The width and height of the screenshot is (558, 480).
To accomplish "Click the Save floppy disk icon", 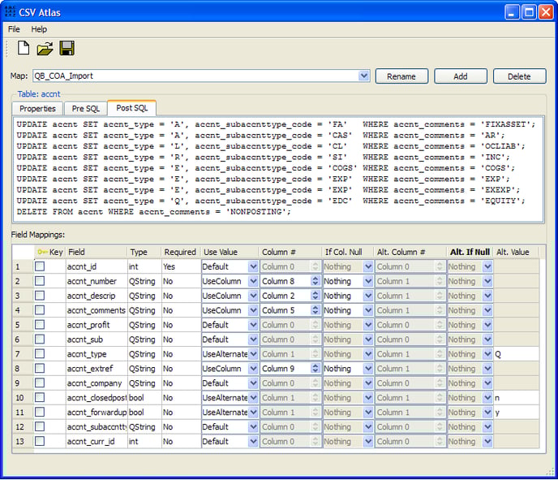I will tap(67, 49).
